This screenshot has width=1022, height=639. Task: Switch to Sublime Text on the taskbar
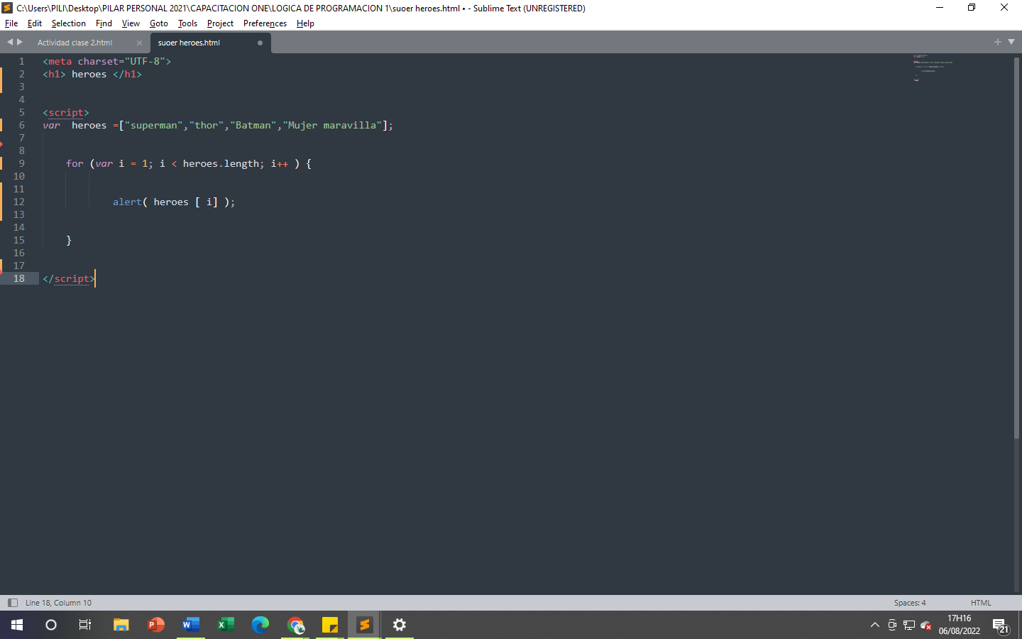(365, 625)
